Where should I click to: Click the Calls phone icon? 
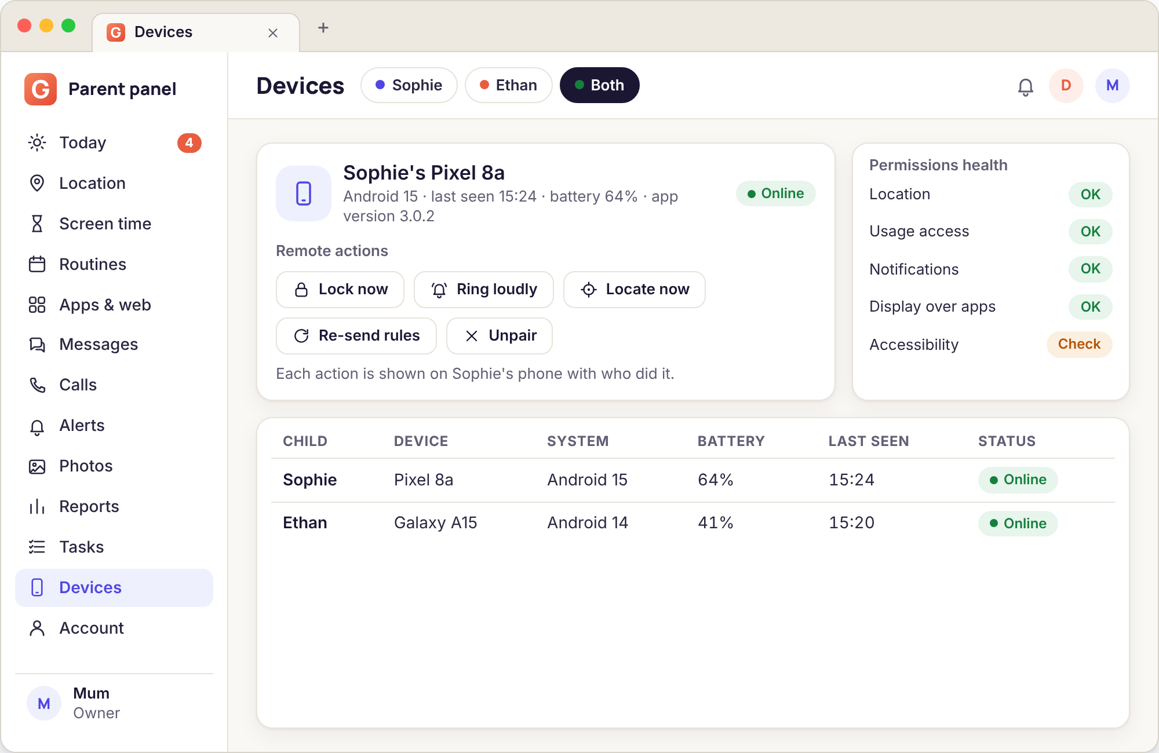pos(37,385)
